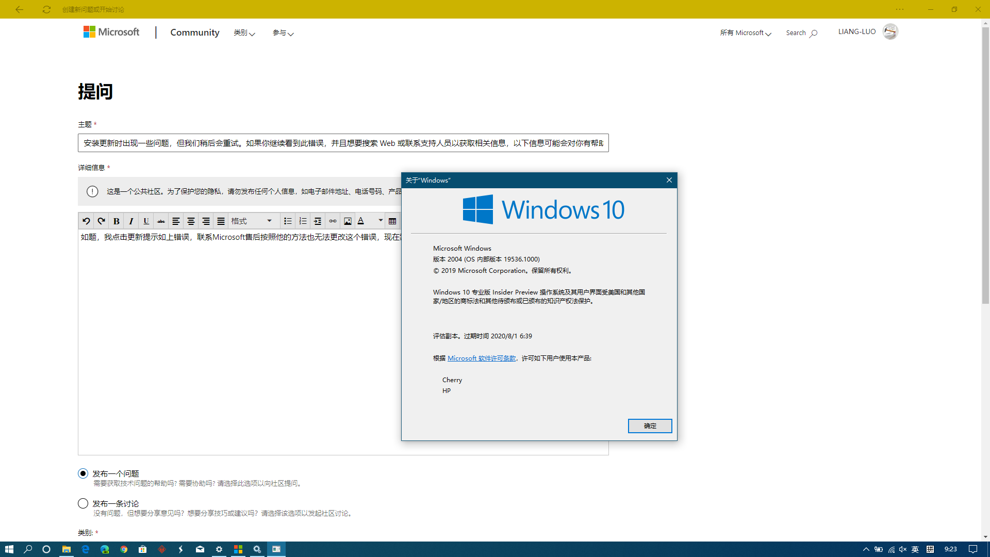Toggle italic formatting in the editor
The image size is (990, 557).
coord(131,221)
